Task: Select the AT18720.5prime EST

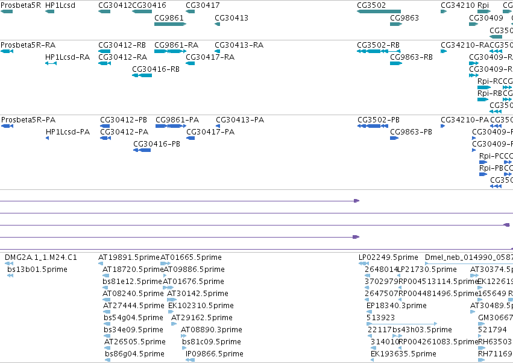Action: click(x=106, y=276)
